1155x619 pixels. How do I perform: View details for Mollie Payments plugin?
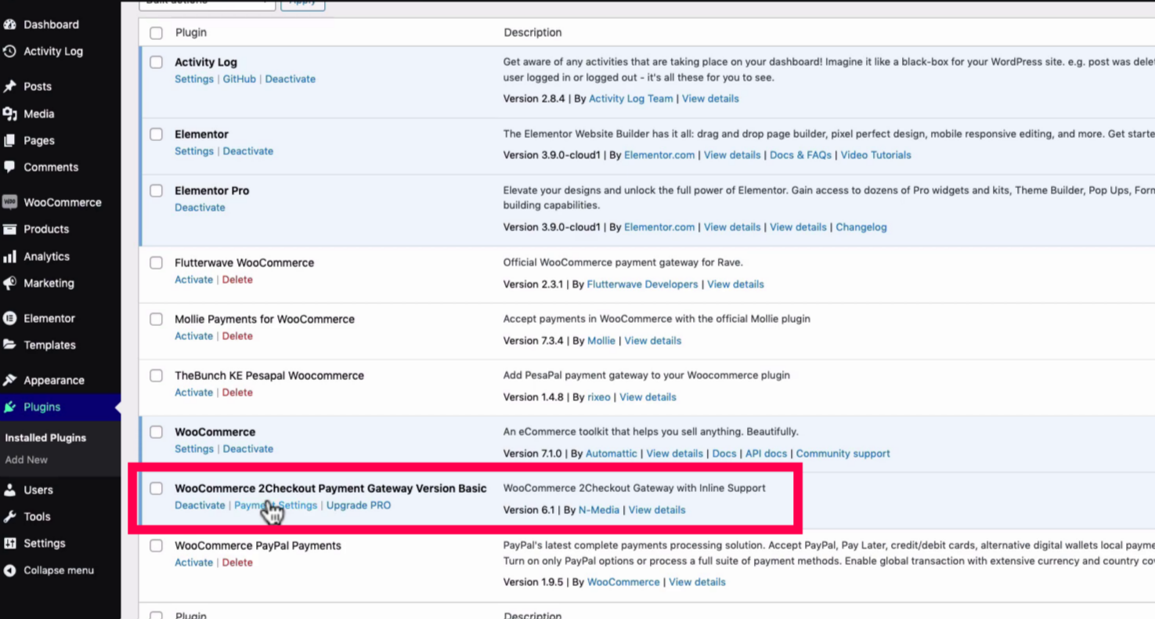pyautogui.click(x=653, y=341)
